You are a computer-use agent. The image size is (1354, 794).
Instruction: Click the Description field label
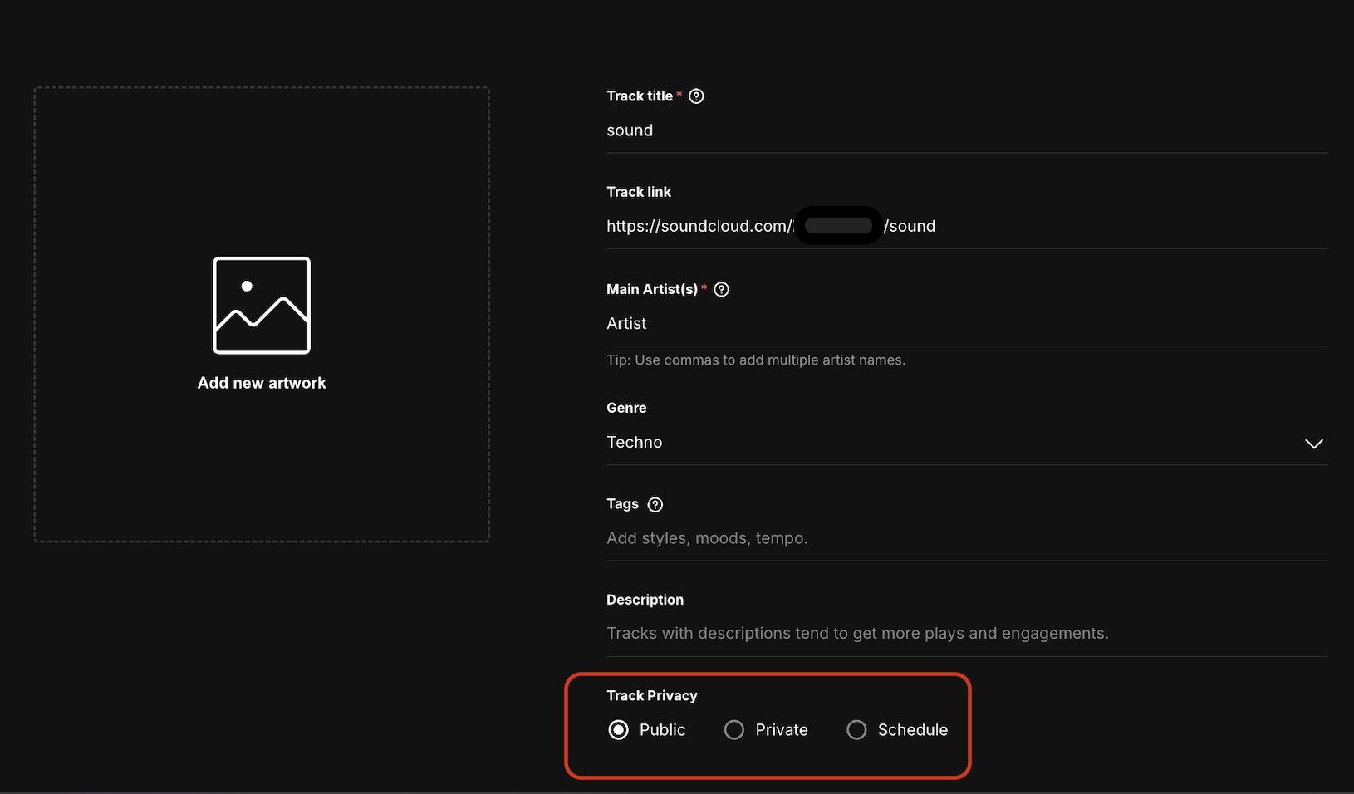click(645, 600)
